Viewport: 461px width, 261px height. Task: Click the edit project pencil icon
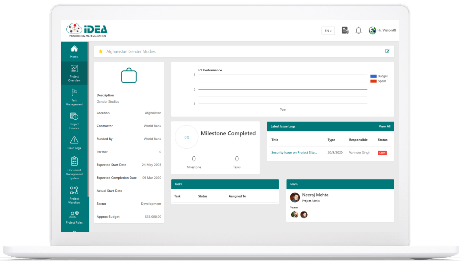point(387,51)
